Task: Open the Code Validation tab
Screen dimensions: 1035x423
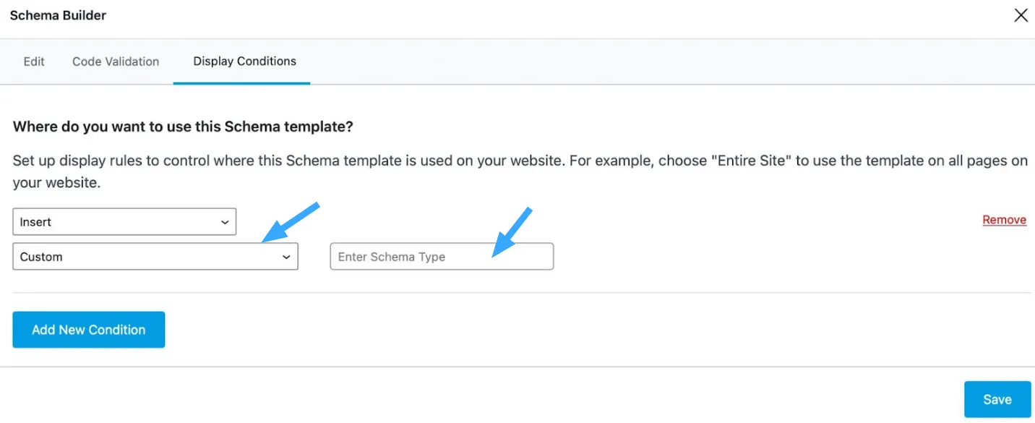Action: (116, 61)
